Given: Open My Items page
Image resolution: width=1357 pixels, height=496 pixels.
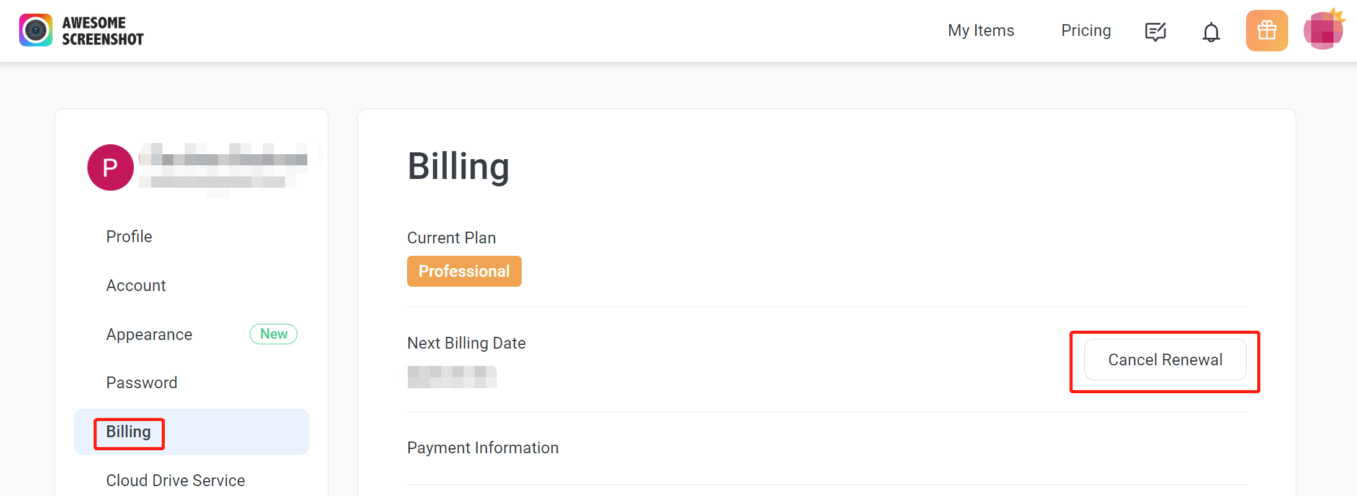Looking at the screenshot, I should (981, 30).
